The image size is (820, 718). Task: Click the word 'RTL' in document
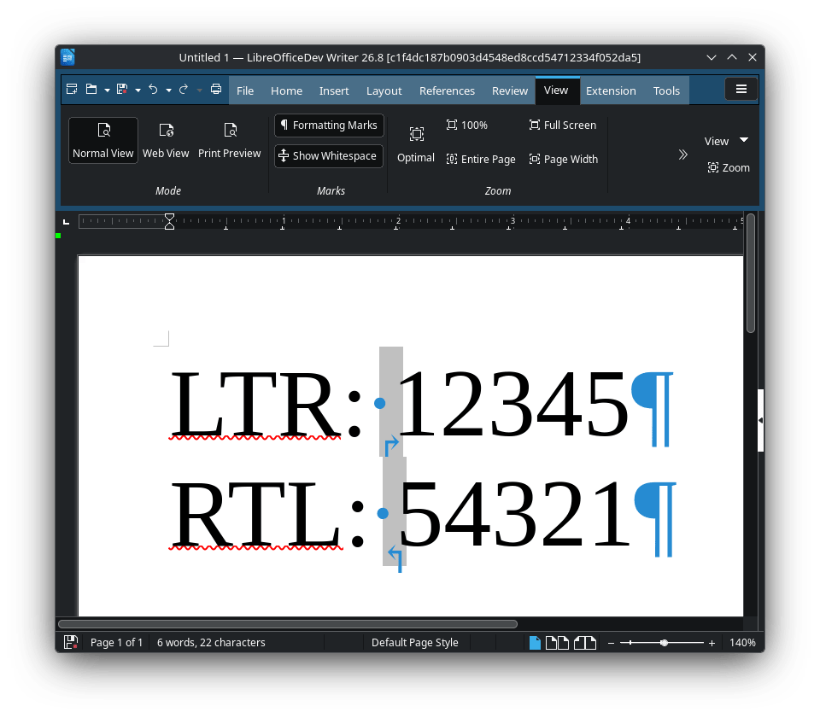[255, 514]
